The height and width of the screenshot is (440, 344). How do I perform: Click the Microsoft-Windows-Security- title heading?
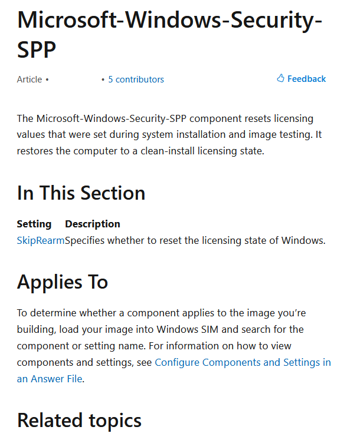[x=169, y=20]
